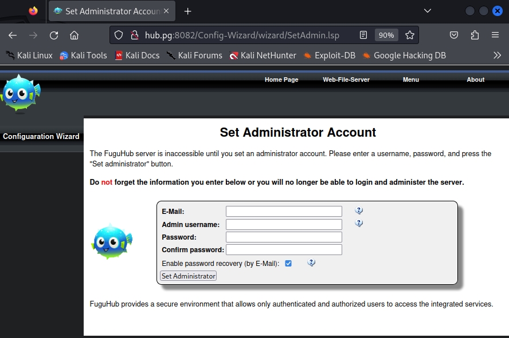Go to Home Page in the FuguHub nav
This screenshot has width=509, height=338.
coord(281,79)
